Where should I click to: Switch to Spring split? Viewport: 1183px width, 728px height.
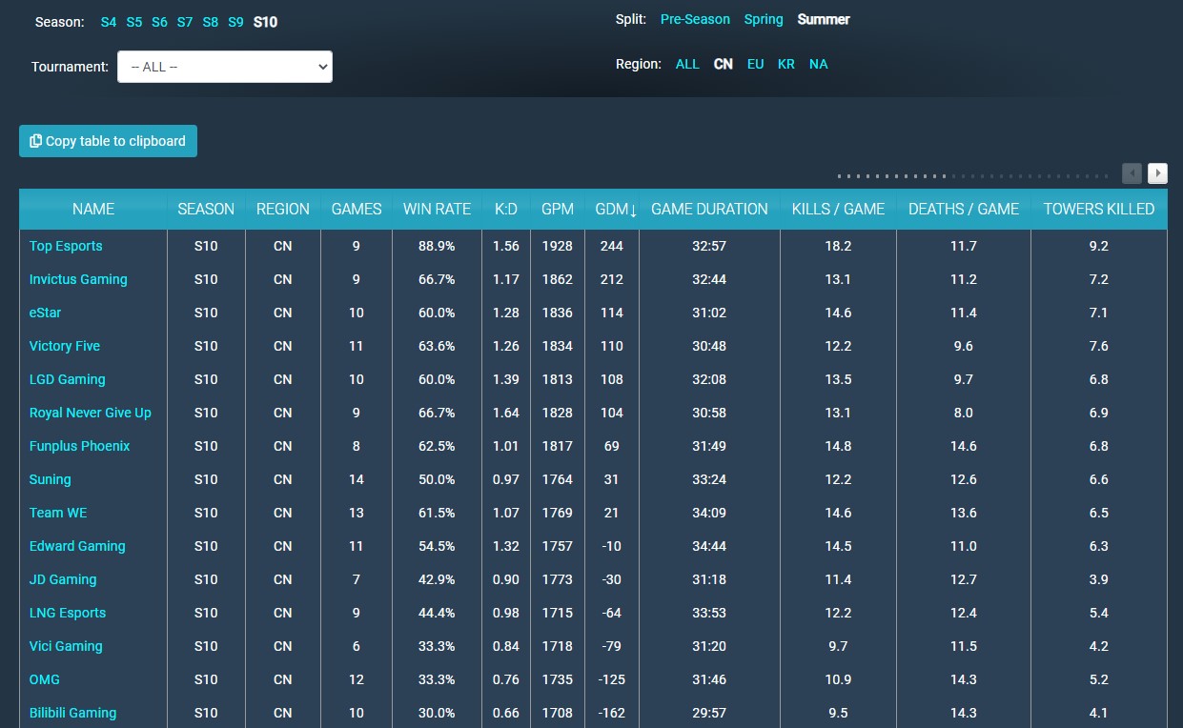click(x=764, y=19)
